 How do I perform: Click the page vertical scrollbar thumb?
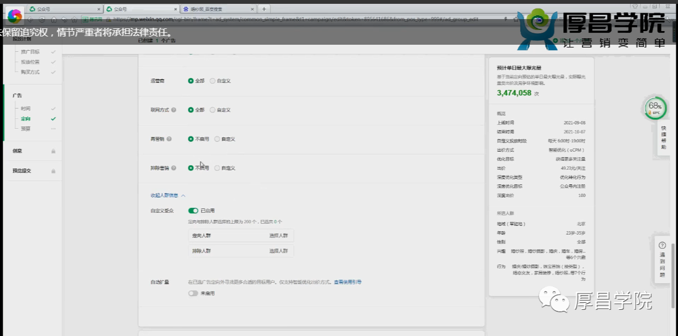tap(674, 275)
